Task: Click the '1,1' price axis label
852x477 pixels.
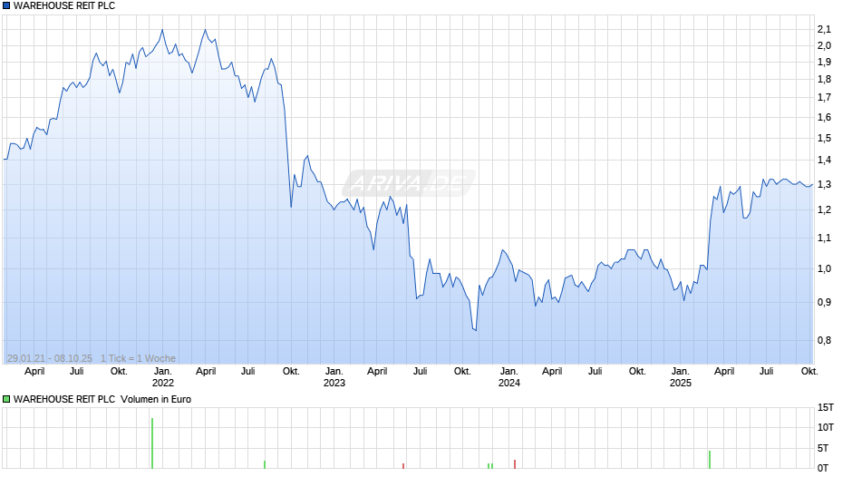Action: point(824,238)
